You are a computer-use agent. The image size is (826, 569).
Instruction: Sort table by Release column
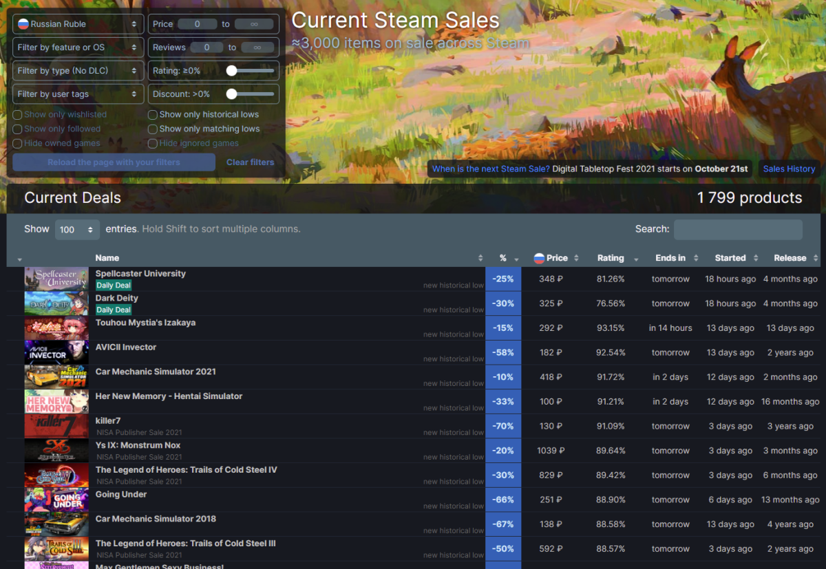790,258
